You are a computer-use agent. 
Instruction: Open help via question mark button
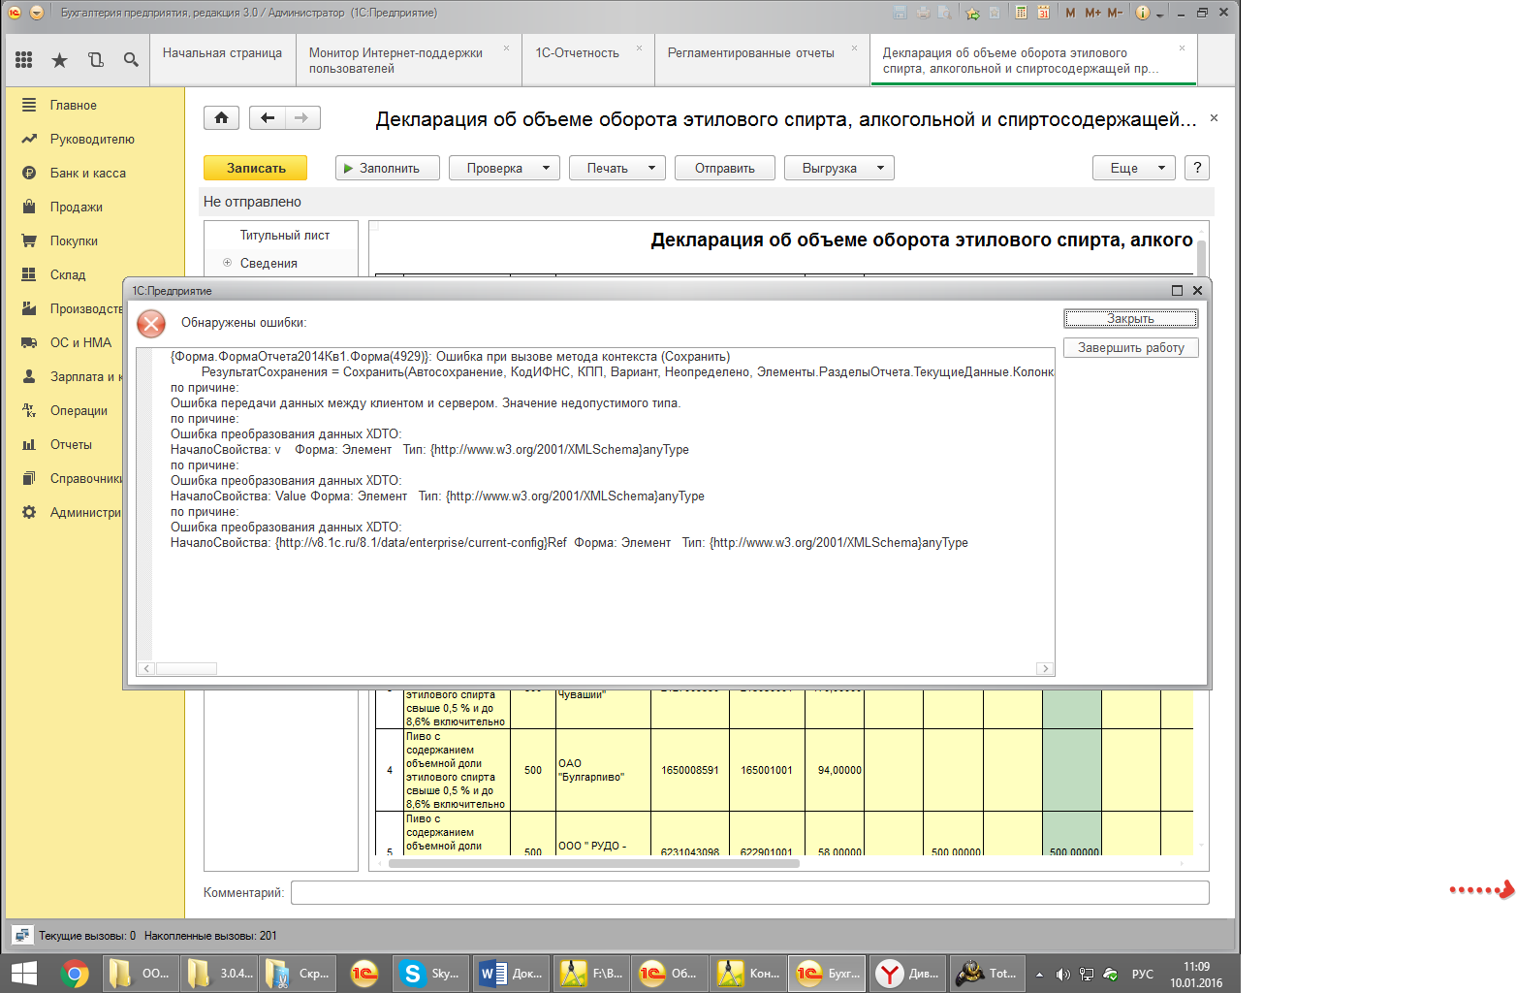pyautogui.click(x=1197, y=168)
